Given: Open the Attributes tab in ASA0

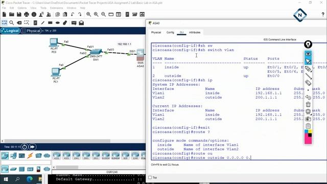Looking at the screenshot, I should pyautogui.click(x=195, y=32).
